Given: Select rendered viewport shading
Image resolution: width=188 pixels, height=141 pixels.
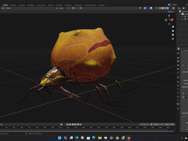Looking at the screenshot, I should (x=168, y=8).
